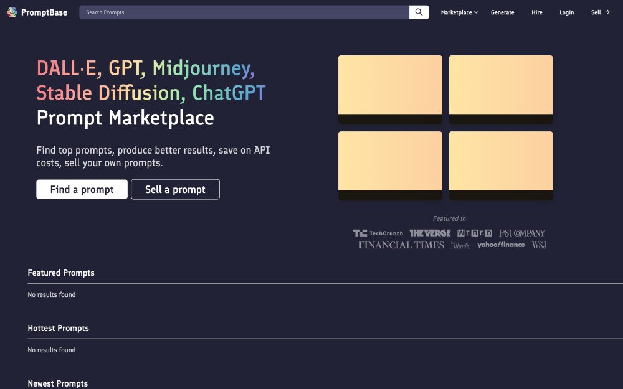623x389 pixels.
Task: Click The Verge logo
Action: coord(430,233)
